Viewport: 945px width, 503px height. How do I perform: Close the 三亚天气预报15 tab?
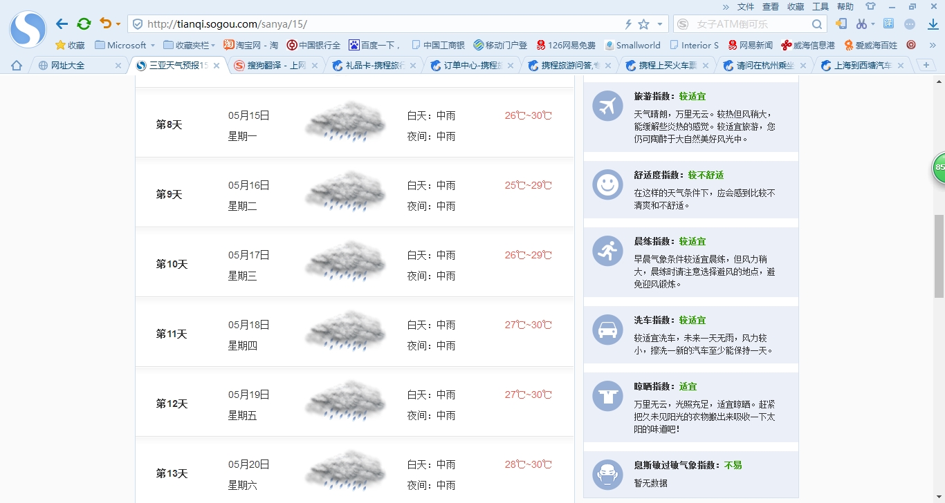point(217,66)
